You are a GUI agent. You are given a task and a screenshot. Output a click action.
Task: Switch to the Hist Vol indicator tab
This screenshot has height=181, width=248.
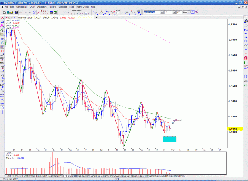[x=17, y=176]
